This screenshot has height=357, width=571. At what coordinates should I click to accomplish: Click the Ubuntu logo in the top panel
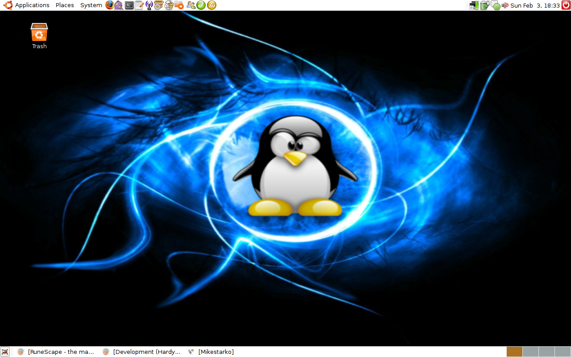tap(8, 5)
